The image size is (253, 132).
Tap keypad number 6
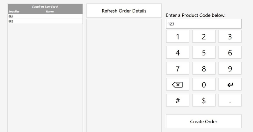tap(230, 53)
